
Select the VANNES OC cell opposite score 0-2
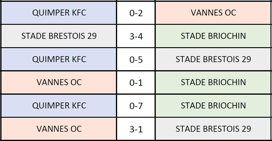coord(213,13)
